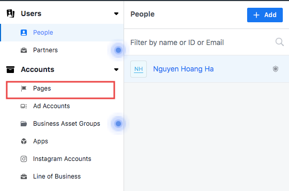Click the Users section icon

click(10, 13)
